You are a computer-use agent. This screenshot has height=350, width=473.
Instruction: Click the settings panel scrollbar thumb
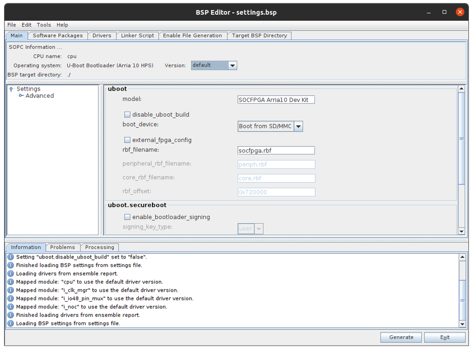click(461, 138)
